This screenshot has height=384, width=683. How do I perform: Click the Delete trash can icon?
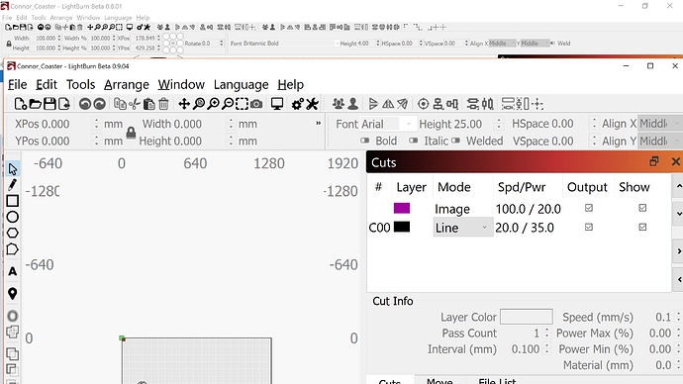[163, 104]
